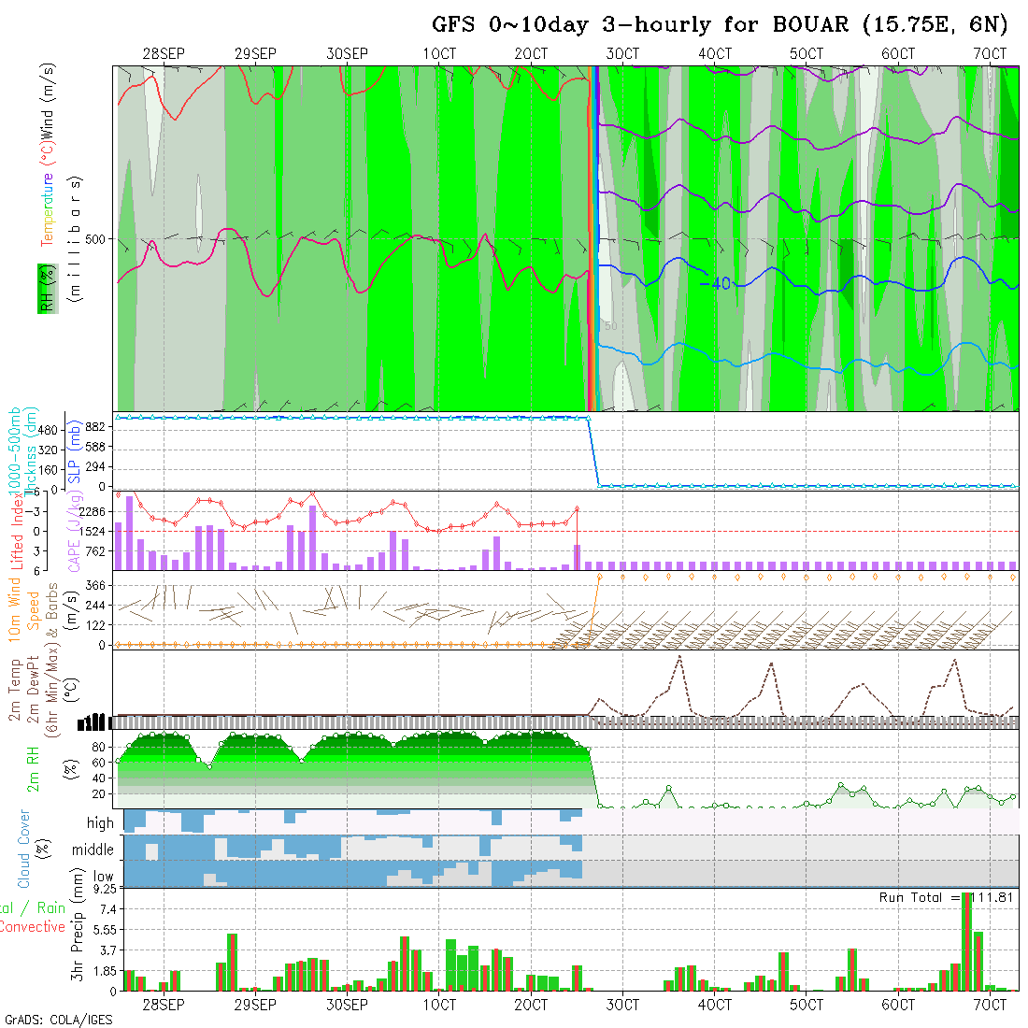1028x1028 pixels.
Task: Select the 'low' cloud cover row label
Action: tap(103, 877)
